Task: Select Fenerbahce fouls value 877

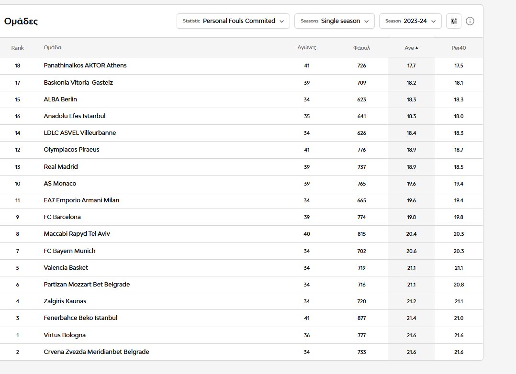Action: (361, 318)
